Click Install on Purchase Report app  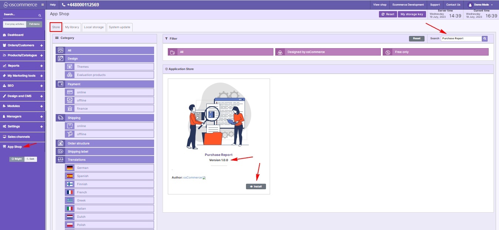click(256, 186)
